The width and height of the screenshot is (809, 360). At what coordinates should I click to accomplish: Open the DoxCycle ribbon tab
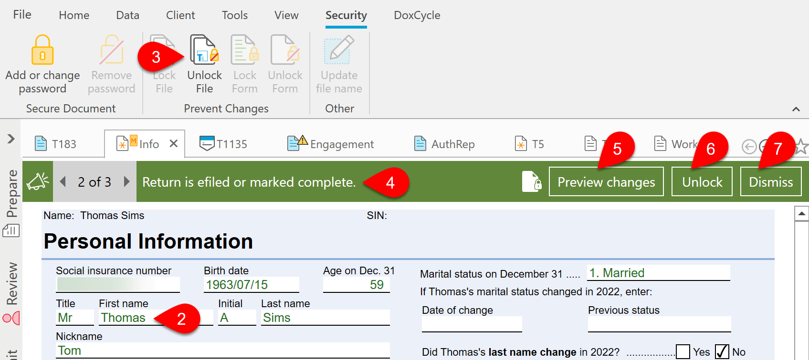pos(417,15)
